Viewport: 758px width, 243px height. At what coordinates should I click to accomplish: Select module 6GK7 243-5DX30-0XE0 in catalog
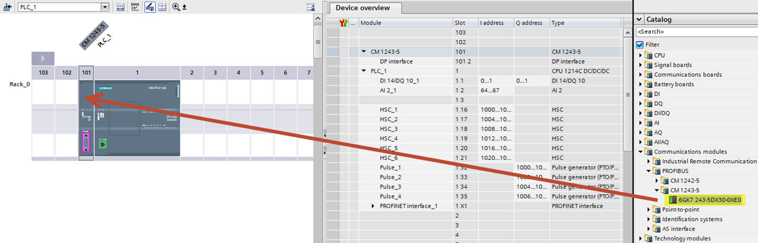click(705, 200)
